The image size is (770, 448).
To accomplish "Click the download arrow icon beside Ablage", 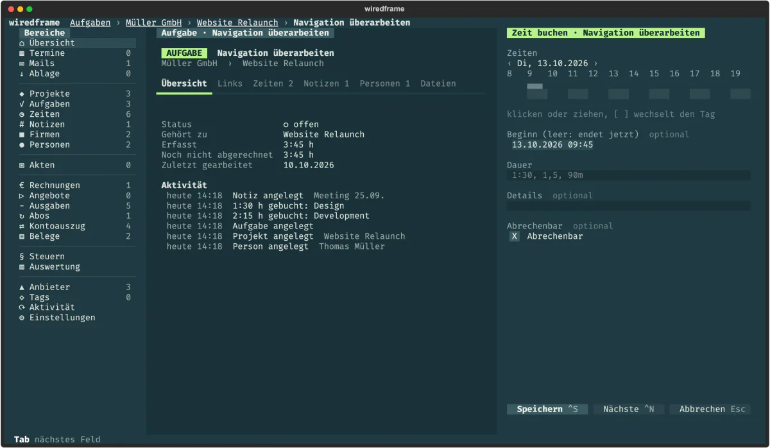I will 22,74.
